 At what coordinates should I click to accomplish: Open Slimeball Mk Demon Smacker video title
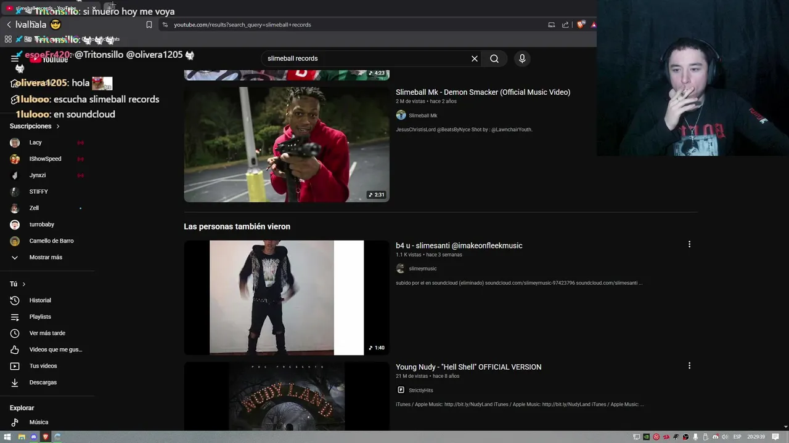tap(483, 92)
